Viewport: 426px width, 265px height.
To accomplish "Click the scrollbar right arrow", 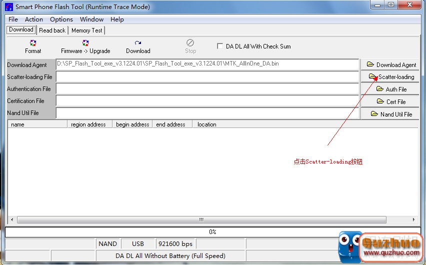I will pyautogui.click(x=414, y=219).
